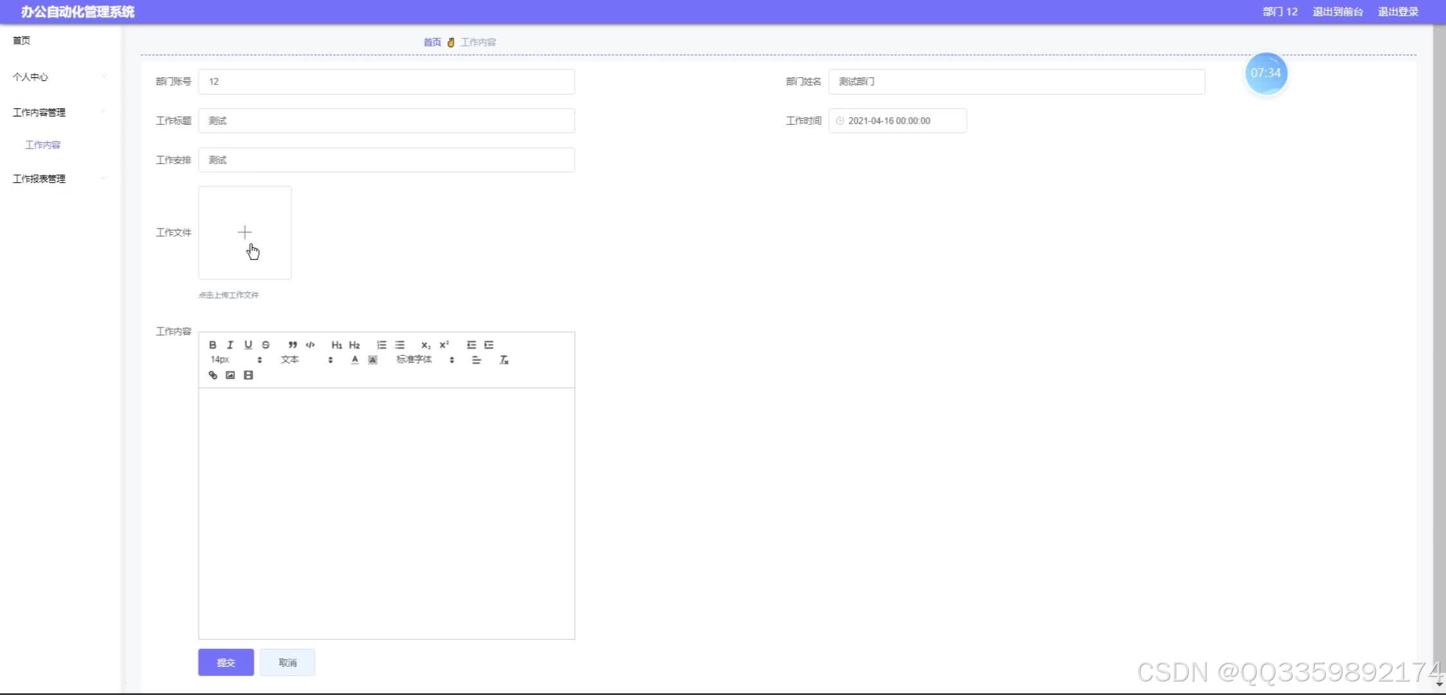Click the 办公自动化管理系统 title

pos(78,12)
